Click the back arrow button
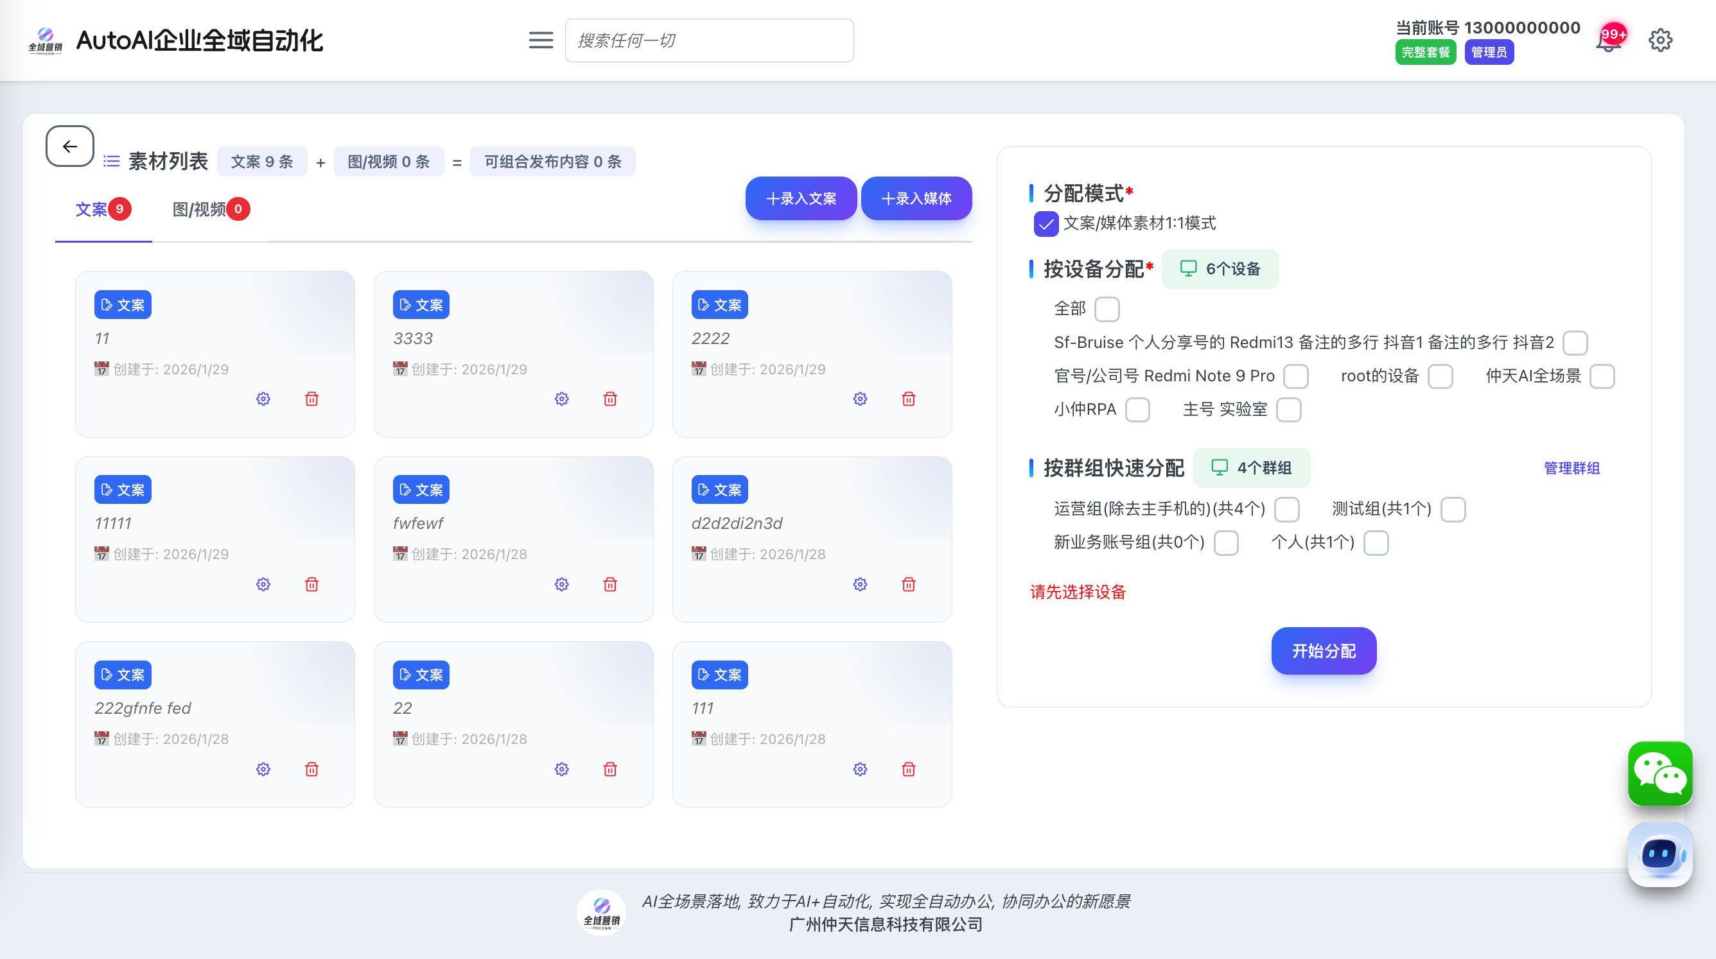Viewport: 1716px width, 959px height. (69, 146)
